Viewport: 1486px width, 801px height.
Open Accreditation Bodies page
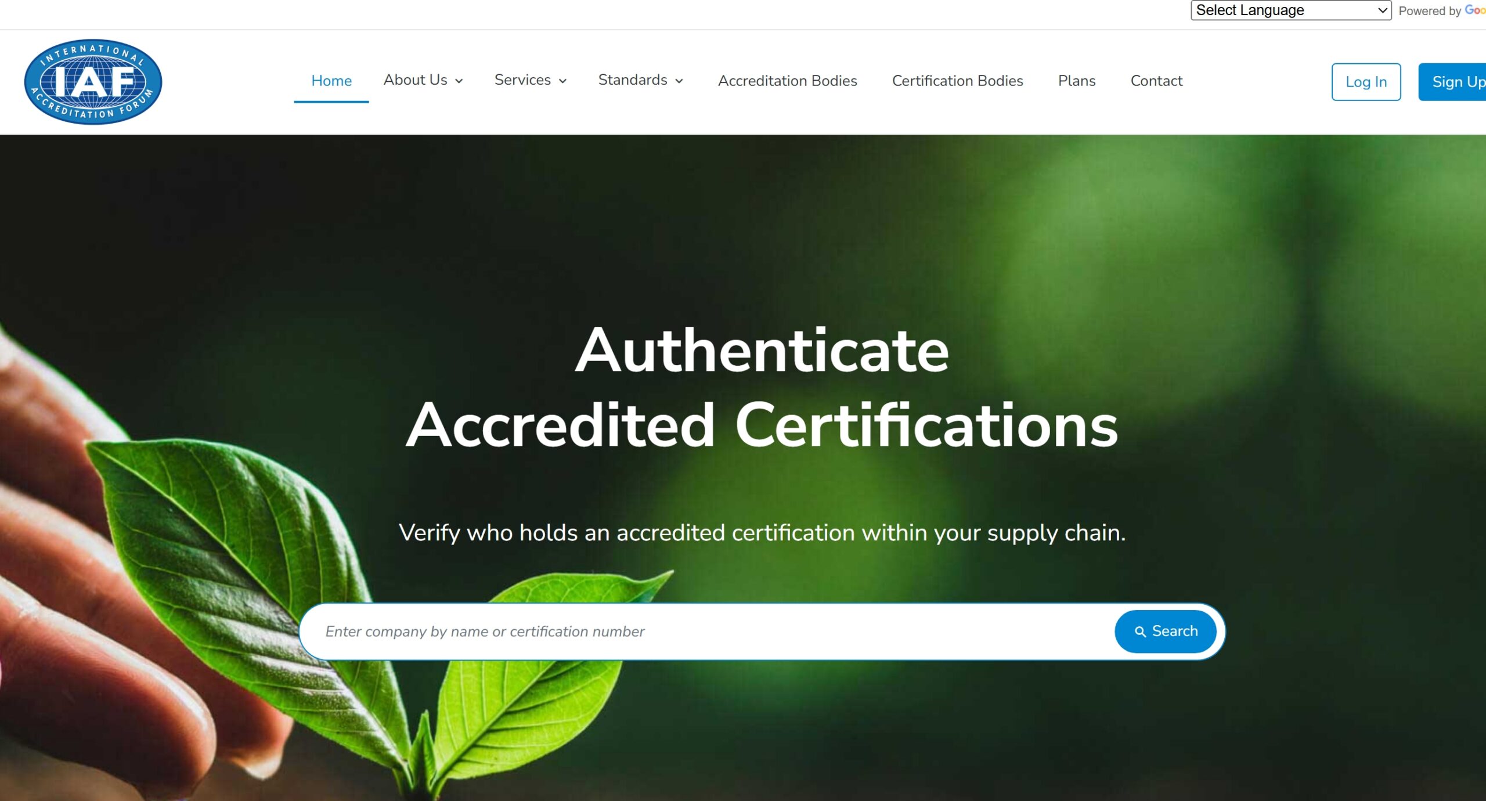click(787, 81)
